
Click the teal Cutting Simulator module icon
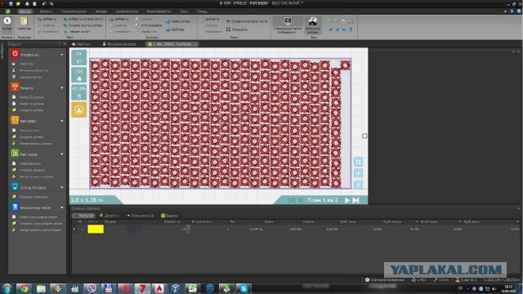tap(15, 187)
